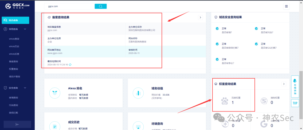Open 微信拦截 in the sidebar
303x130 pixels.
tap(13, 113)
